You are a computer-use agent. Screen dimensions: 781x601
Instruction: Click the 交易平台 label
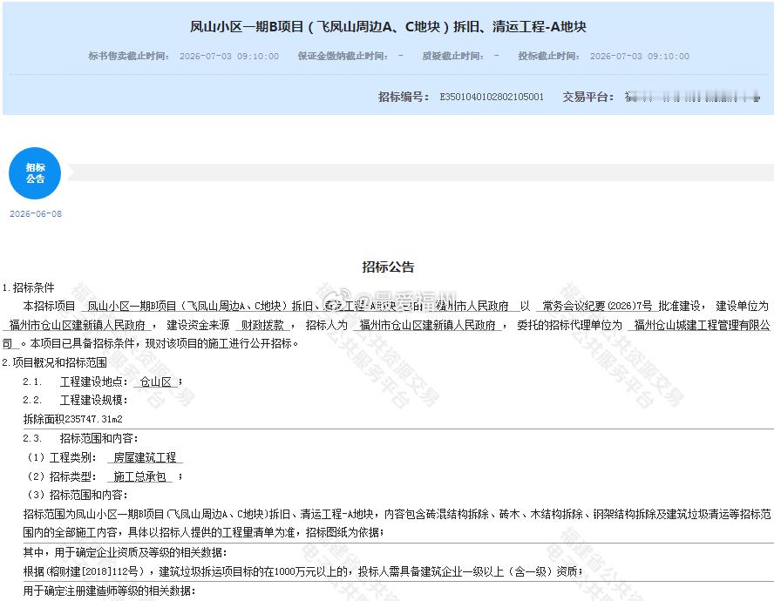(587, 97)
